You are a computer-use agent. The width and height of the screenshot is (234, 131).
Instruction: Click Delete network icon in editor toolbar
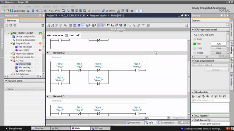[52, 25]
